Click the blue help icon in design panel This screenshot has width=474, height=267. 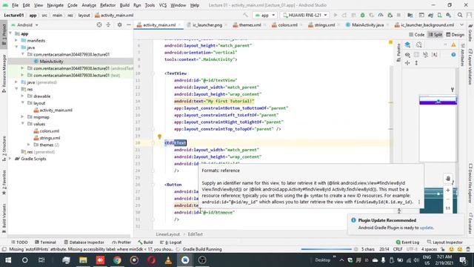click(453, 54)
